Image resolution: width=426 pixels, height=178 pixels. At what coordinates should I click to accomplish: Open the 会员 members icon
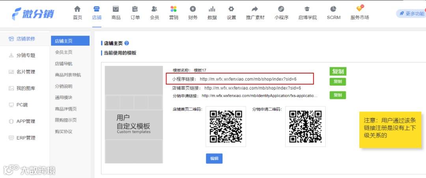point(154,9)
